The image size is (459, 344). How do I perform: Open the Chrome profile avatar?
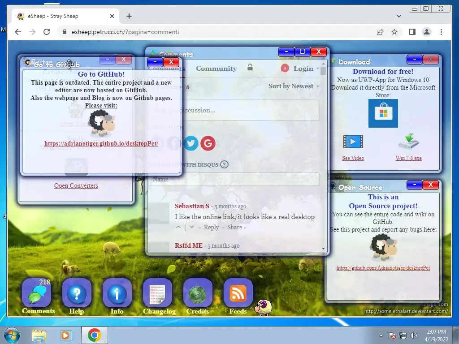427,32
